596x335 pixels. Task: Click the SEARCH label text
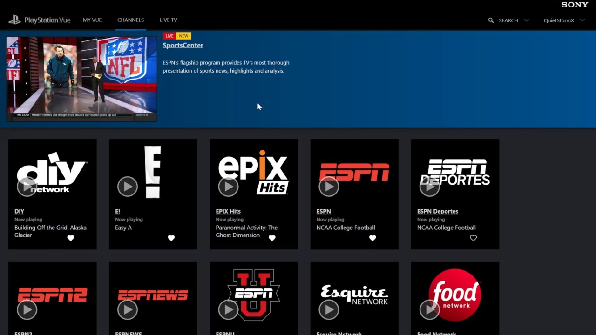[x=508, y=20]
